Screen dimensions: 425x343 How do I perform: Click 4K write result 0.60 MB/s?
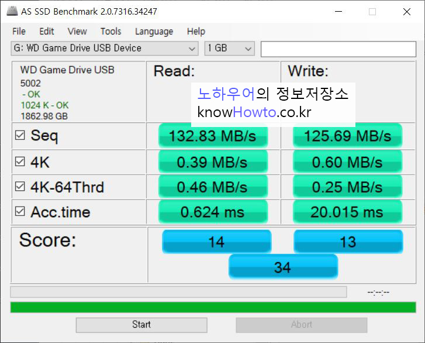pos(347,162)
